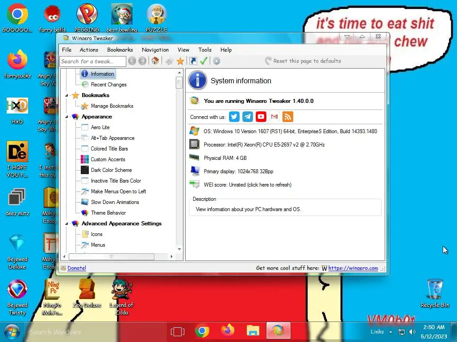Click Reset this page to defaults

[x=303, y=61]
